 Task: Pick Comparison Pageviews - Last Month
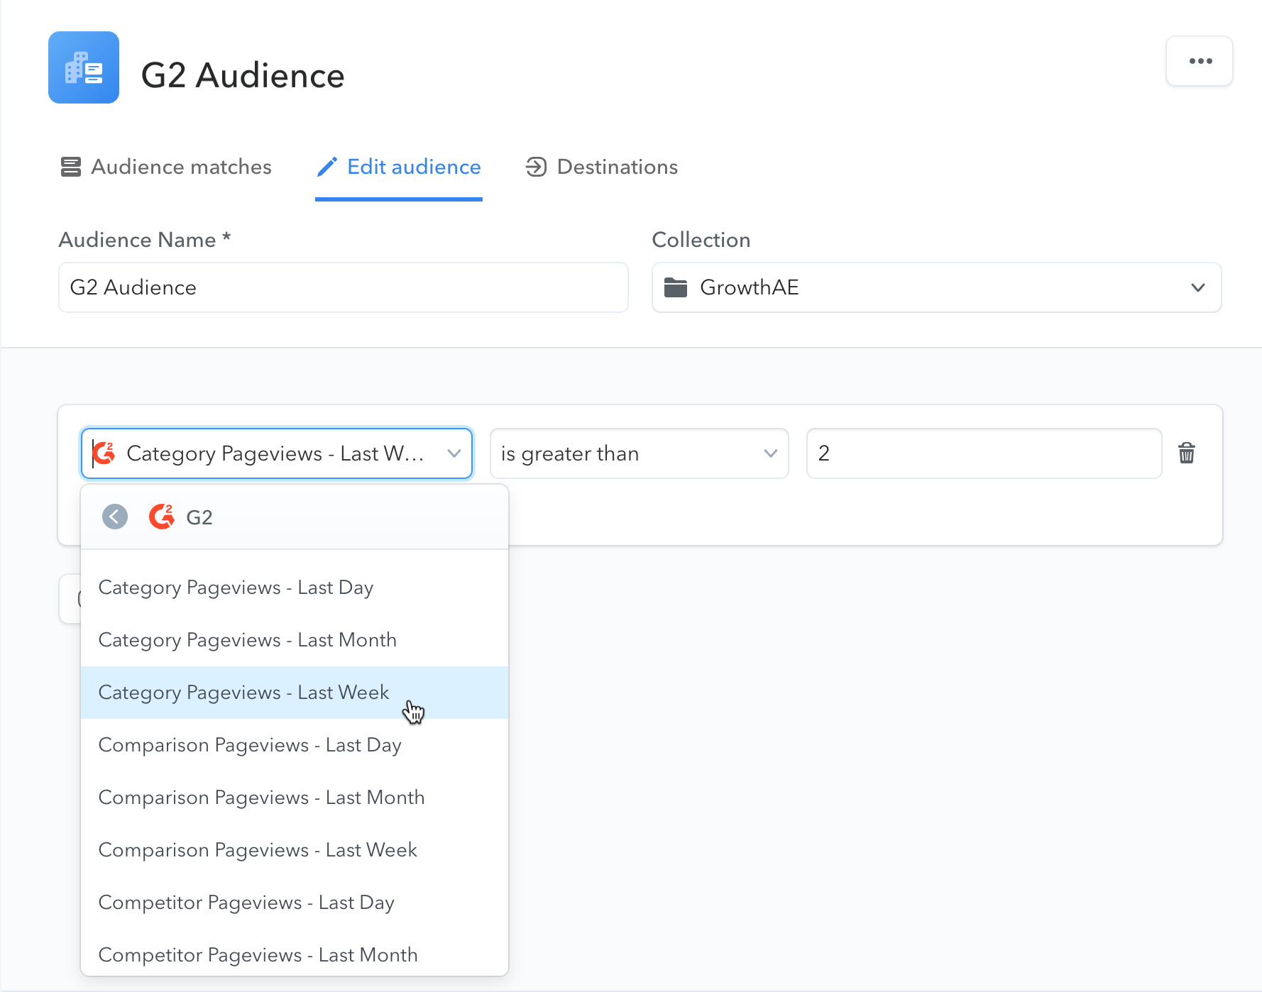click(295, 798)
